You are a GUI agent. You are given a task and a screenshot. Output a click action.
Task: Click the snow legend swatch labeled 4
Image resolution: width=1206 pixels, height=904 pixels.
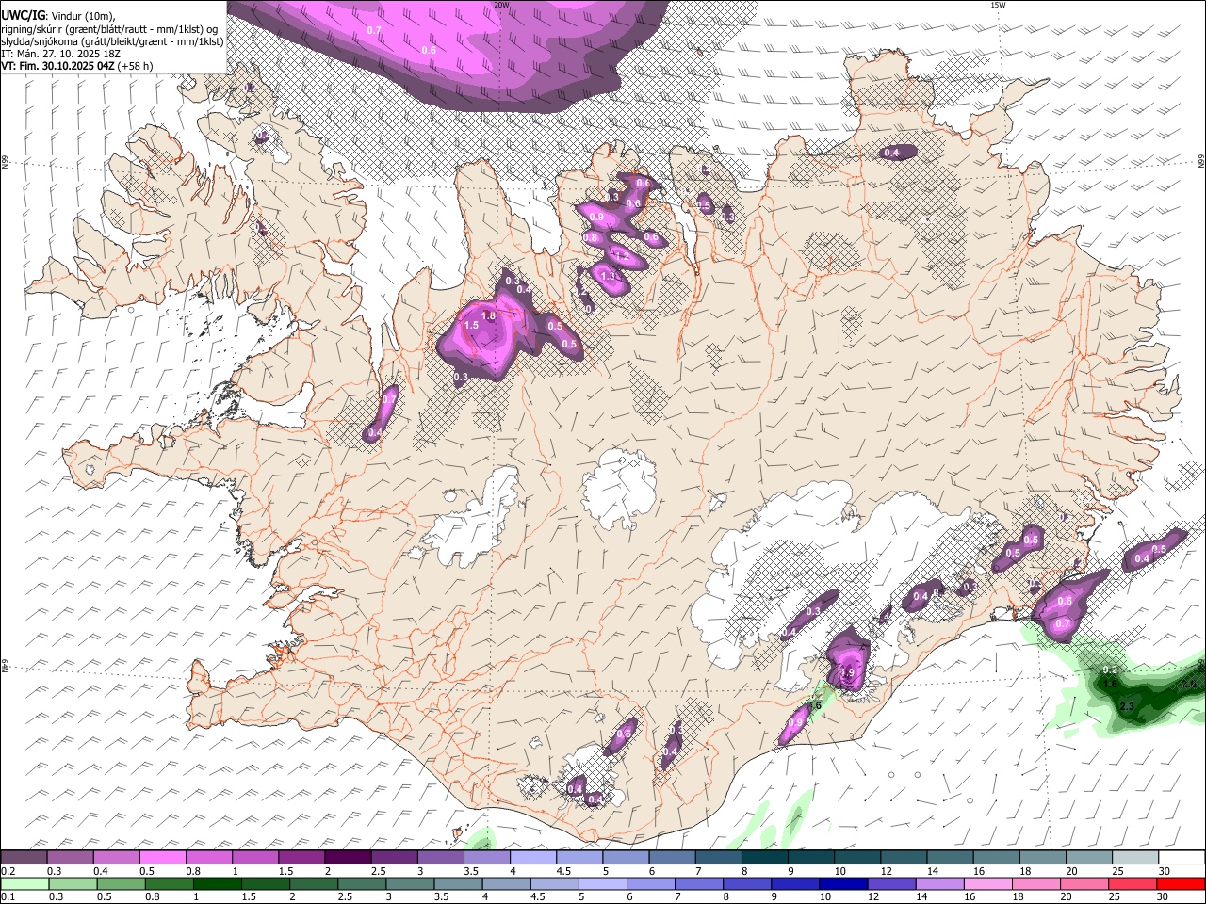pos(532,858)
